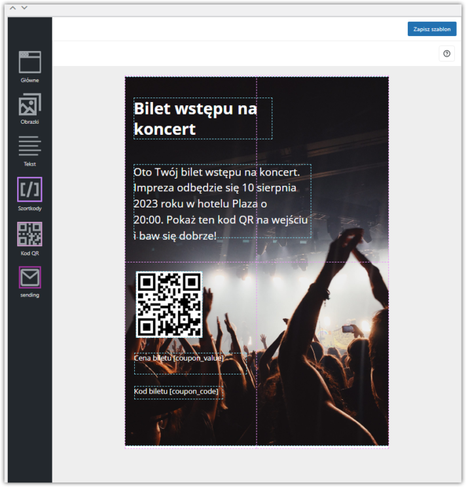Open the Szortkody shortcodes panel

point(30,194)
